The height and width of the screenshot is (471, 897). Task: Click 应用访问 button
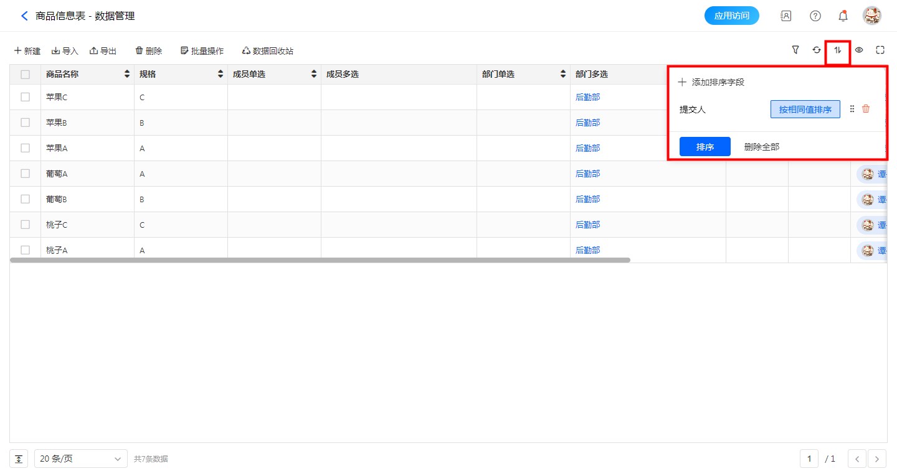(x=731, y=16)
